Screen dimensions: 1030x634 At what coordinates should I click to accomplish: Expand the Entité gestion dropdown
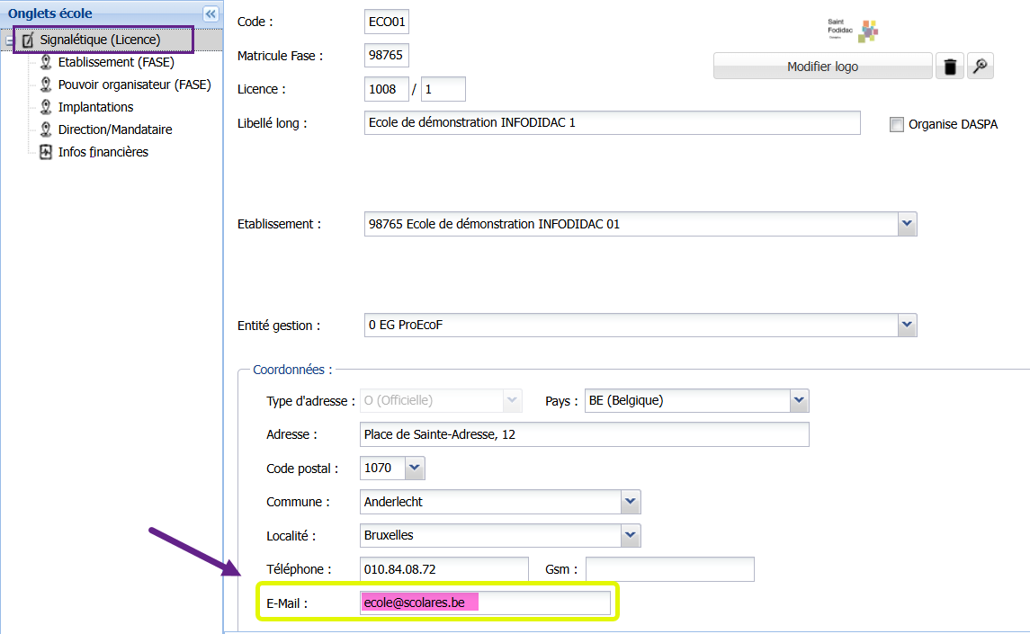(x=907, y=325)
